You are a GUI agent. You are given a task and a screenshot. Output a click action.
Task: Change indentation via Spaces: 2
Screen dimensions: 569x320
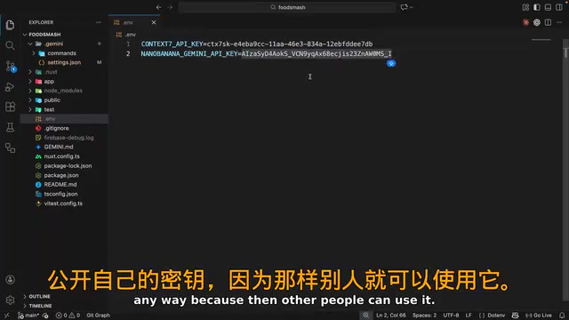[424, 316]
